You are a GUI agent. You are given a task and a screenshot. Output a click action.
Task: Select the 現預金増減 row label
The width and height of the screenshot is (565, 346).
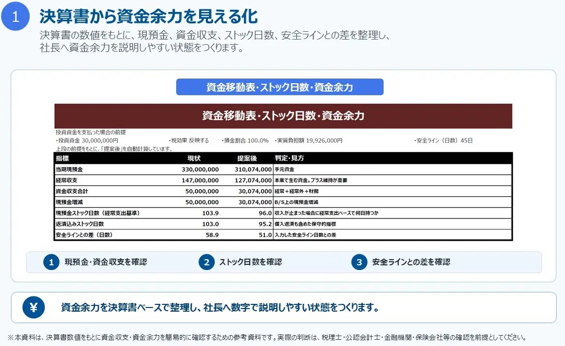click(x=69, y=202)
